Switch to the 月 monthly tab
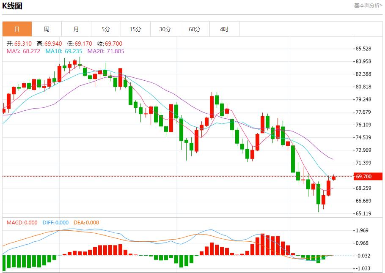Image resolution: width=385 pixels, height=273 pixels. point(76,29)
